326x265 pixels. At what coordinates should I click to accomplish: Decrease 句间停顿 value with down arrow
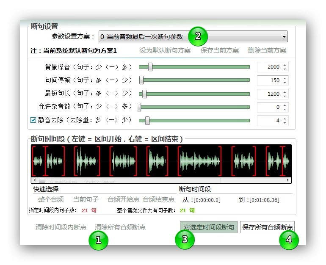click(285, 82)
